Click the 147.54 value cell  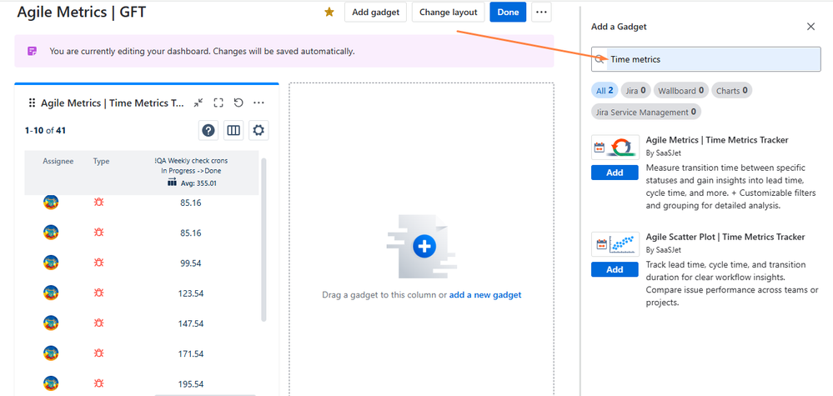(x=191, y=323)
